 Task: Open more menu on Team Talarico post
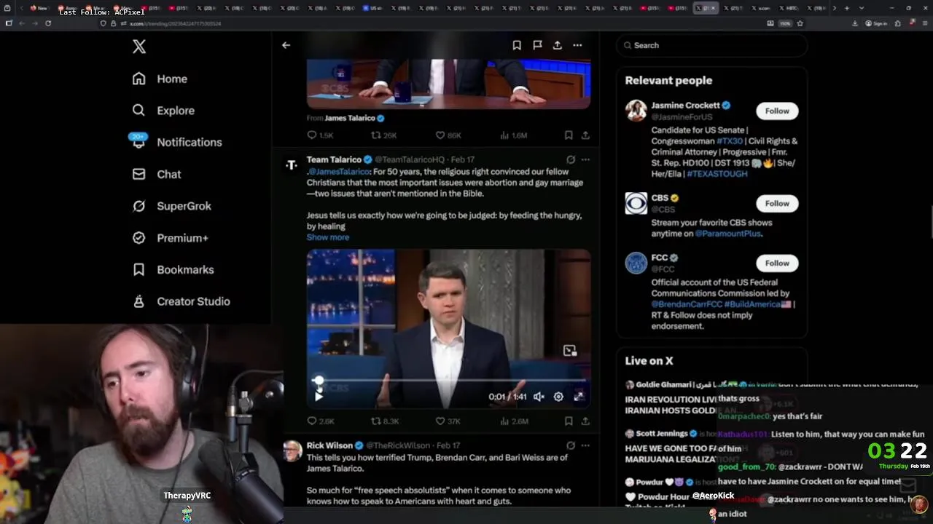point(585,159)
